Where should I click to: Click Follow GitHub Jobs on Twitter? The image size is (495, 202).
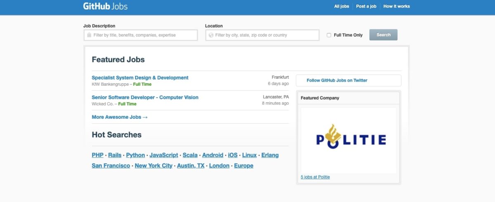[337, 80]
